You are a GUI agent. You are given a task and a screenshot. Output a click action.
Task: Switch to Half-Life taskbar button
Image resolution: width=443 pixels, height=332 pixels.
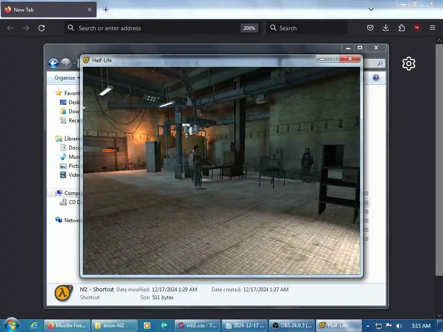click(339, 326)
